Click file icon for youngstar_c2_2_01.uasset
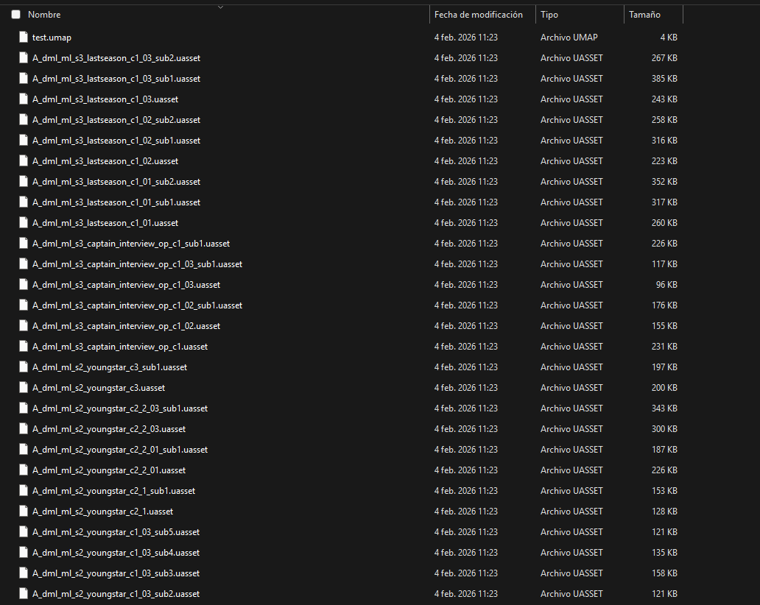Screen dimensions: 760x605 tap(24, 470)
